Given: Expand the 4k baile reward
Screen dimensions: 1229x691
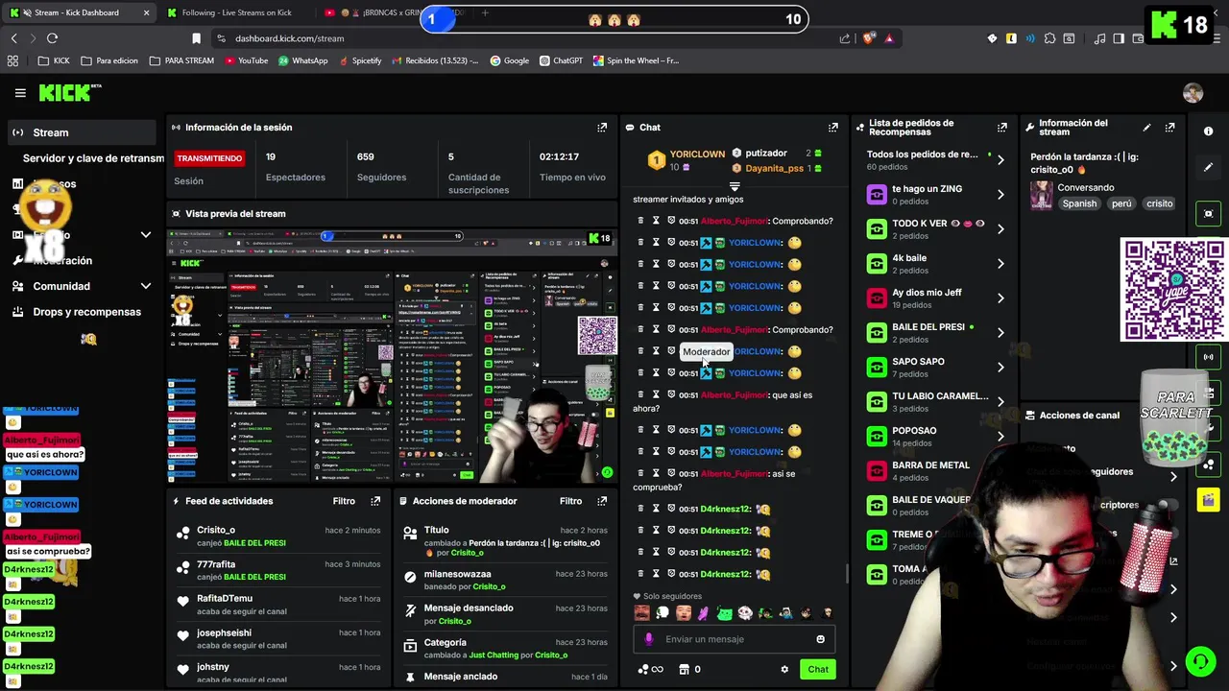Looking at the screenshot, I should tap(1000, 263).
